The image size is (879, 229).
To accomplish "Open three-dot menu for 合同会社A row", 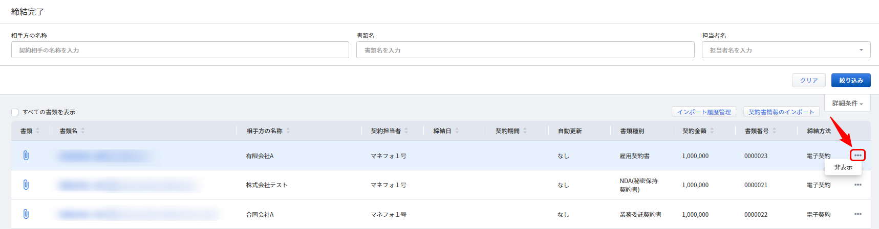I will point(857,214).
